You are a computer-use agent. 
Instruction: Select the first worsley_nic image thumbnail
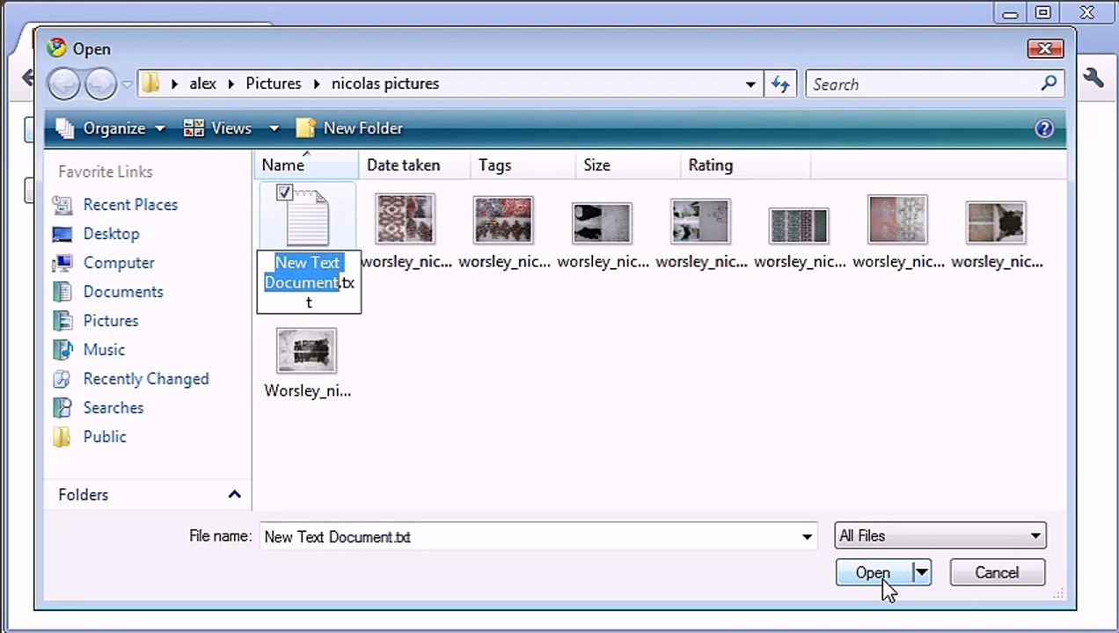tap(406, 219)
